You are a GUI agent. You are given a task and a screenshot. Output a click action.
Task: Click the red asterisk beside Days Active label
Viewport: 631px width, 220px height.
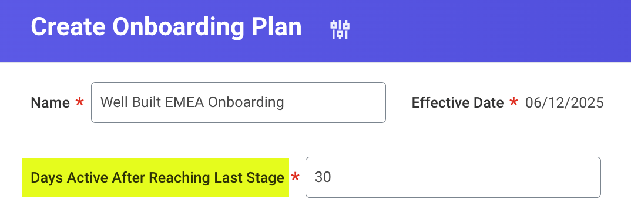point(296,177)
